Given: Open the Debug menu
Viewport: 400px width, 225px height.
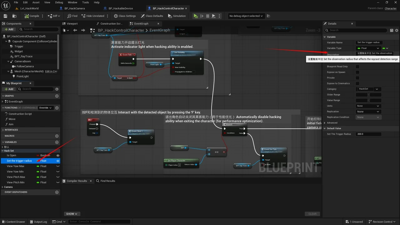Looking at the screenshot, I should [x=59, y=2].
